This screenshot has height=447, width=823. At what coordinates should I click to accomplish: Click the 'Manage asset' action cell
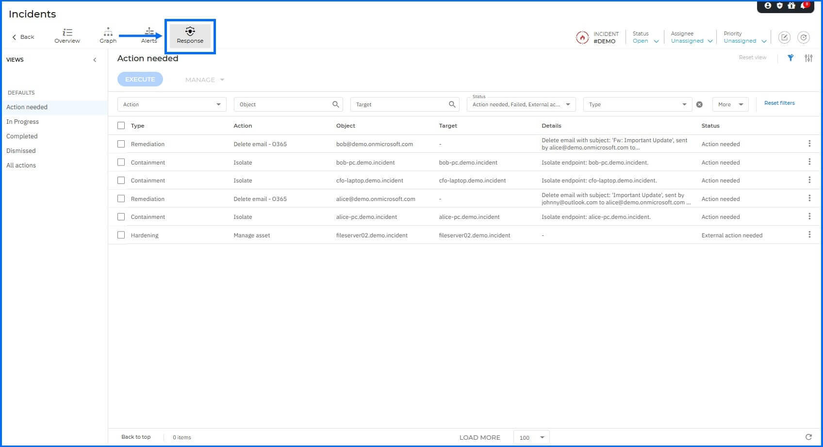click(x=251, y=235)
